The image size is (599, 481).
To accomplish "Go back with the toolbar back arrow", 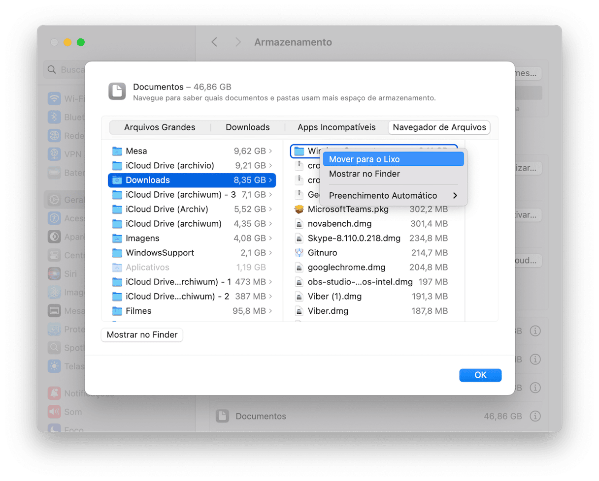I will click(214, 42).
